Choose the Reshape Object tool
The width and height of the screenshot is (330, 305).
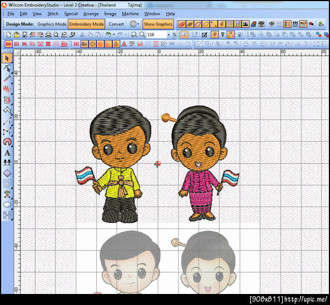pos(7,68)
